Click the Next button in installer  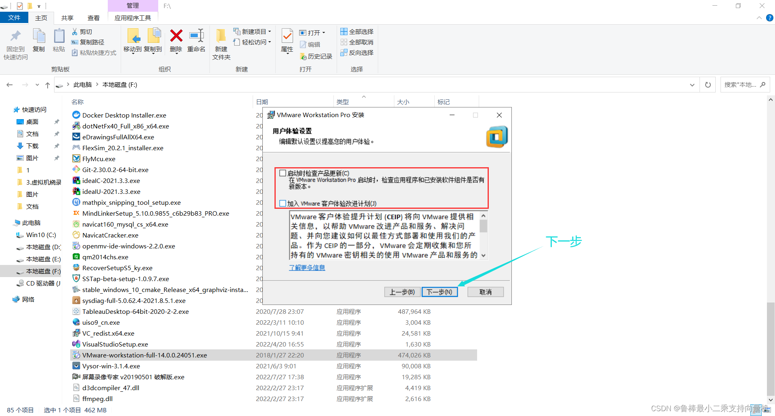pyautogui.click(x=440, y=292)
